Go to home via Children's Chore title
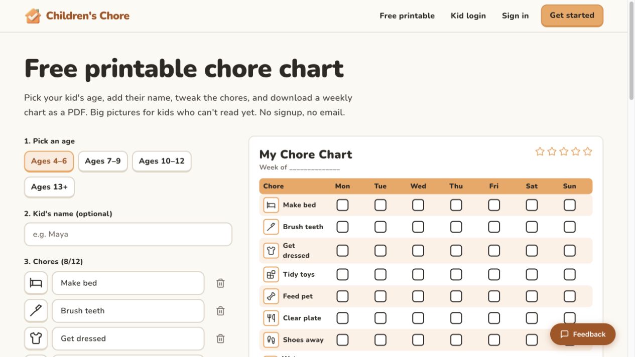This screenshot has width=635, height=357. coord(88,16)
